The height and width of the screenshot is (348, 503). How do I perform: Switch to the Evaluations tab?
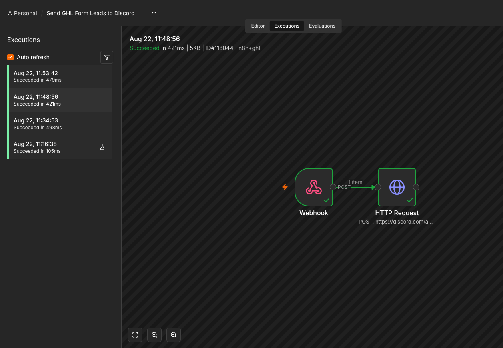(x=322, y=26)
